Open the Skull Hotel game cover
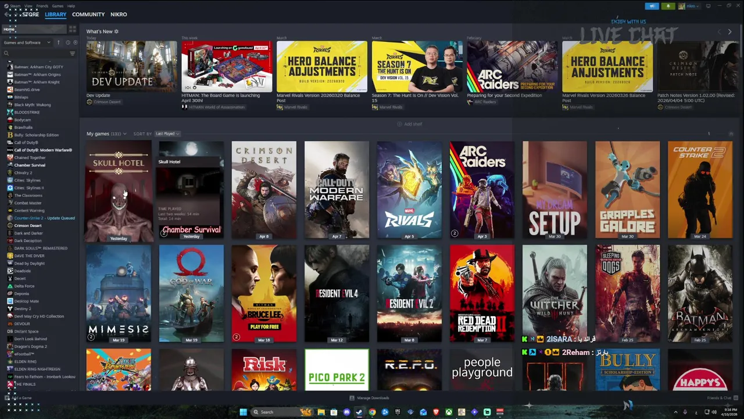 point(119,190)
